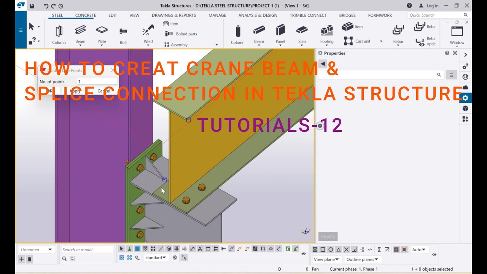Screen dimensions: 487x274
Task: Choose the Bolt tool
Action: click(x=123, y=35)
